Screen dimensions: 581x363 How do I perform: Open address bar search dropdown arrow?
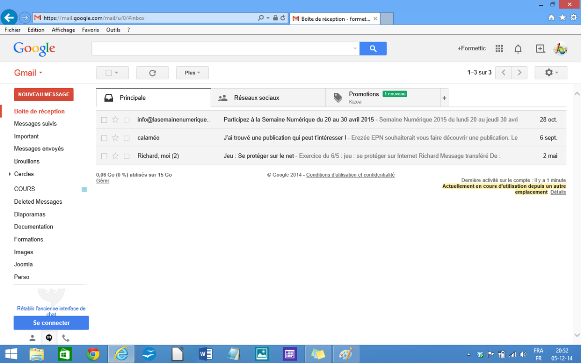268,18
